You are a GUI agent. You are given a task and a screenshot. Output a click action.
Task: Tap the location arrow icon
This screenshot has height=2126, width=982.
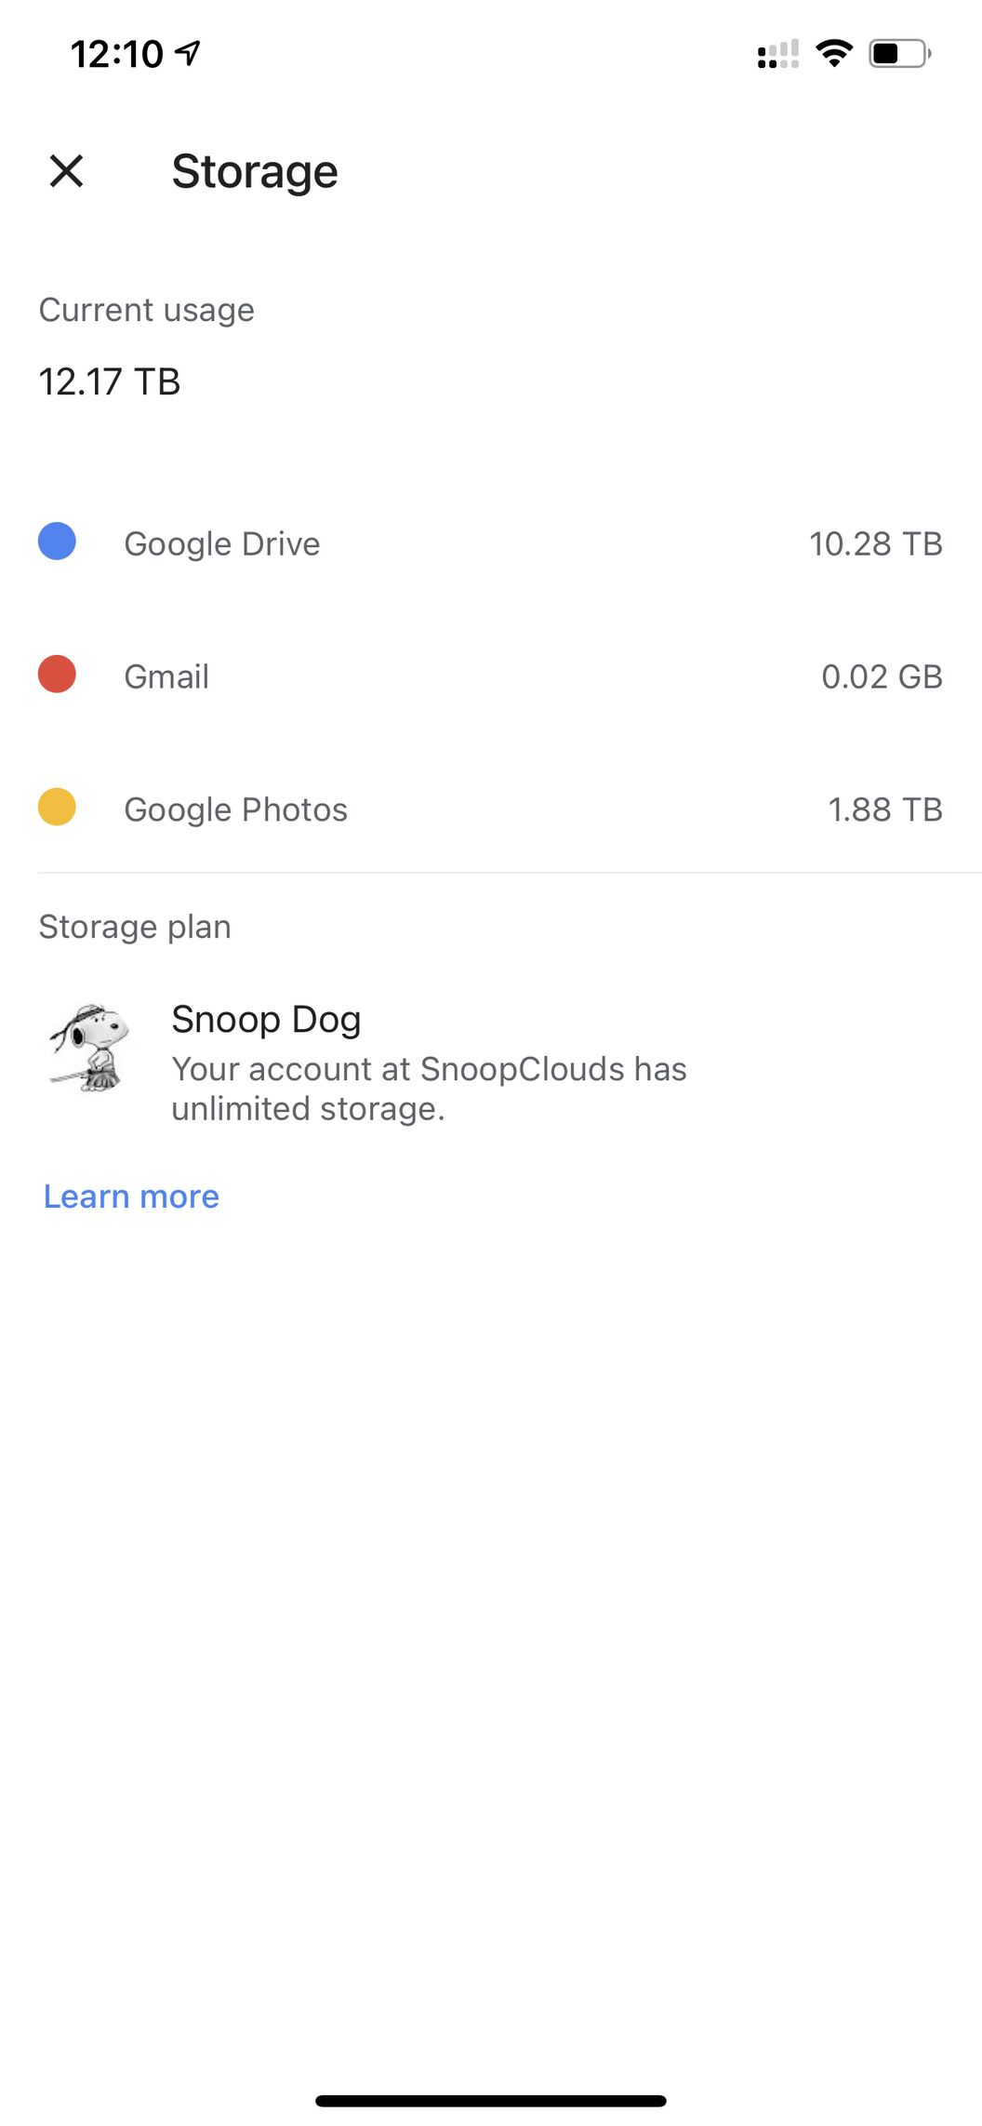point(189,53)
